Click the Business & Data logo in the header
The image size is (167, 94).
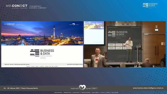pos(150,6)
